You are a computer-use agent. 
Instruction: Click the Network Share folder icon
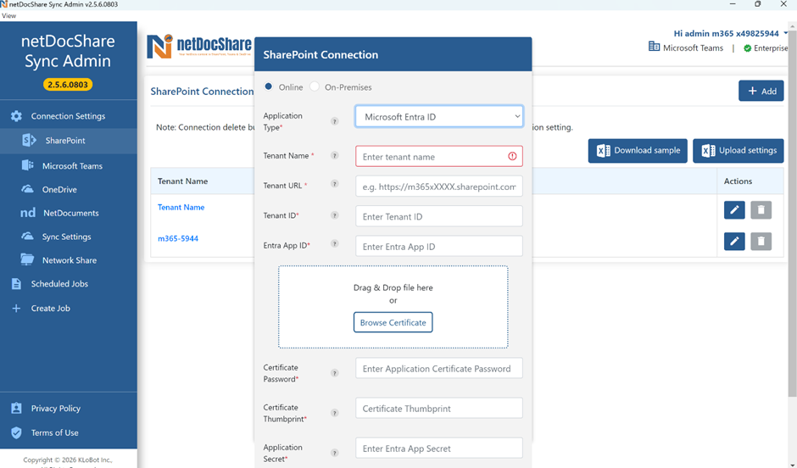click(x=27, y=259)
